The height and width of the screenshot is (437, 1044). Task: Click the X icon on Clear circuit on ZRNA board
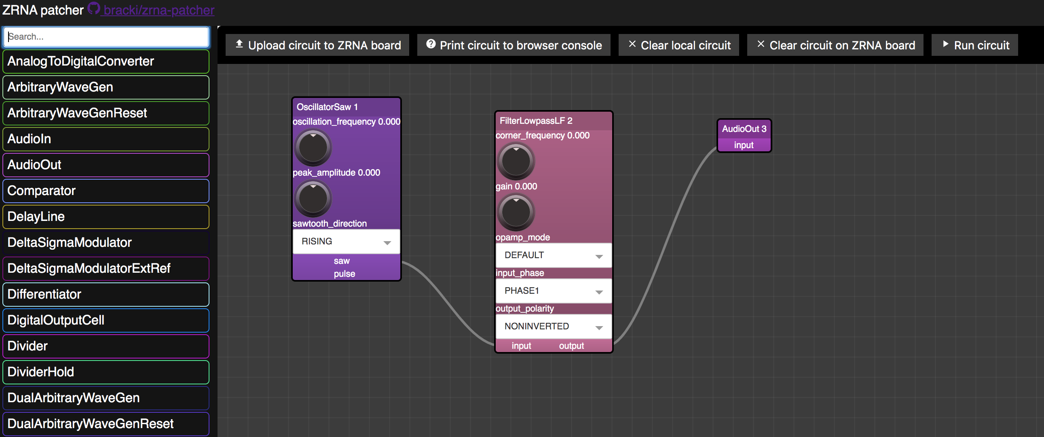click(761, 44)
